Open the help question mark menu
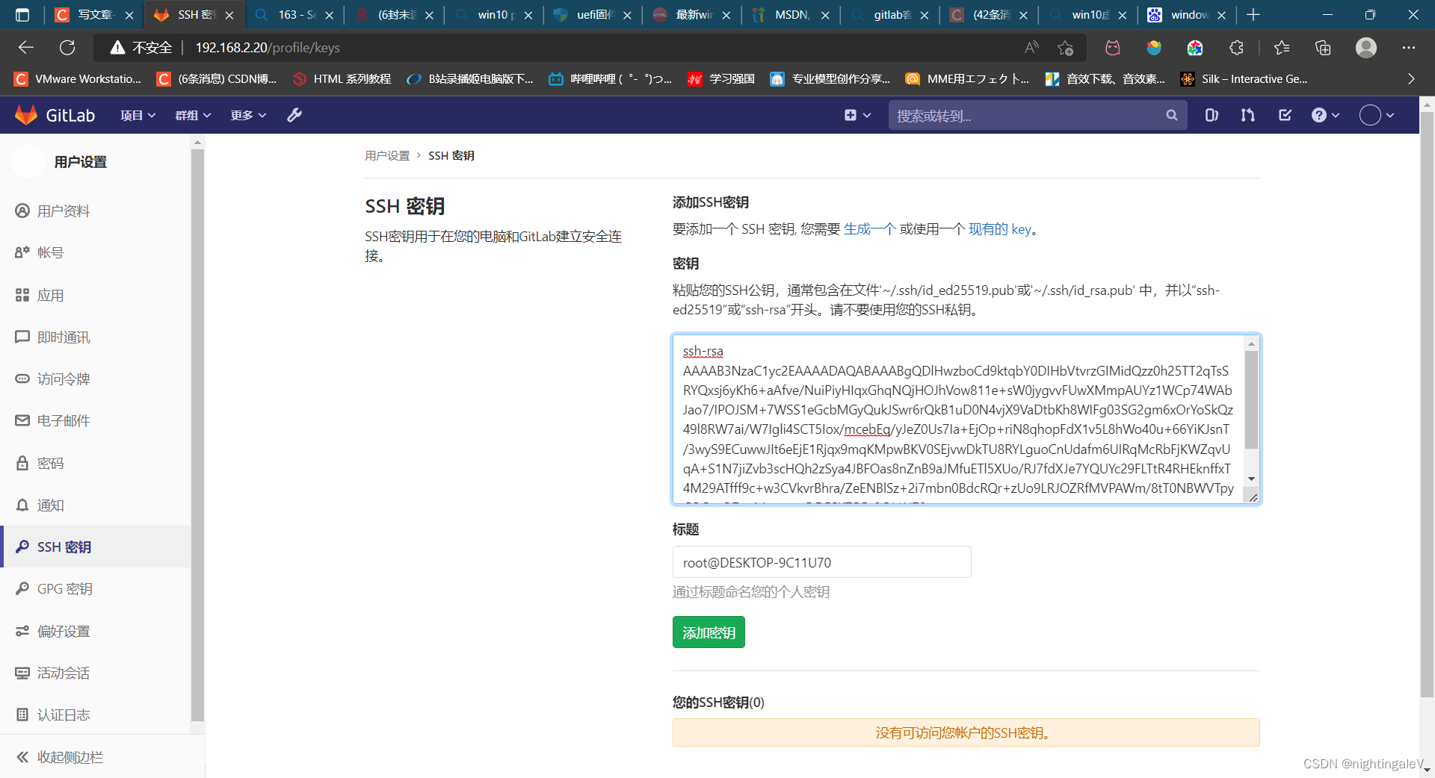This screenshot has width=1435, height=778. coord(1325,115)
